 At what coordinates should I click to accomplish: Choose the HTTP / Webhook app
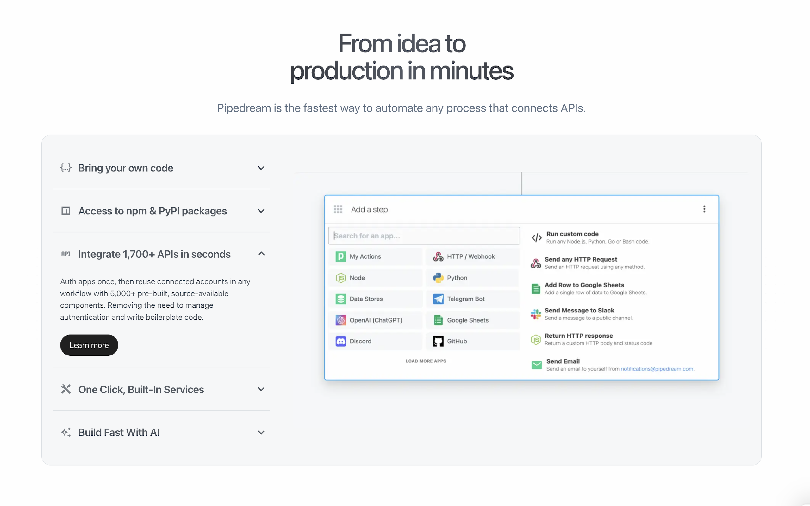pos(439,256)
